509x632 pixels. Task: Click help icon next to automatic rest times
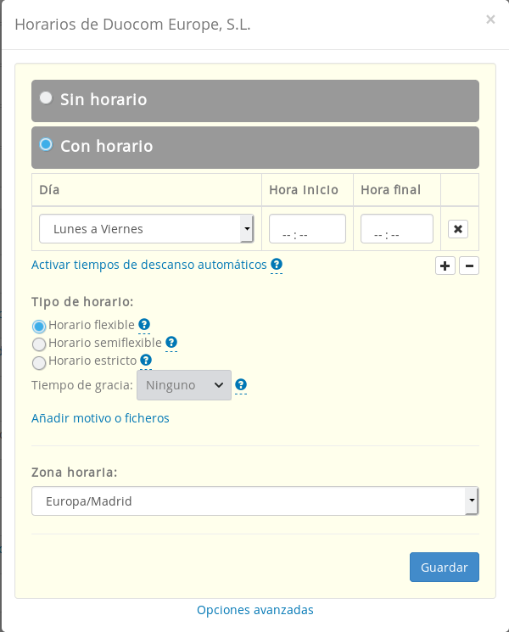tap(277, 265)
